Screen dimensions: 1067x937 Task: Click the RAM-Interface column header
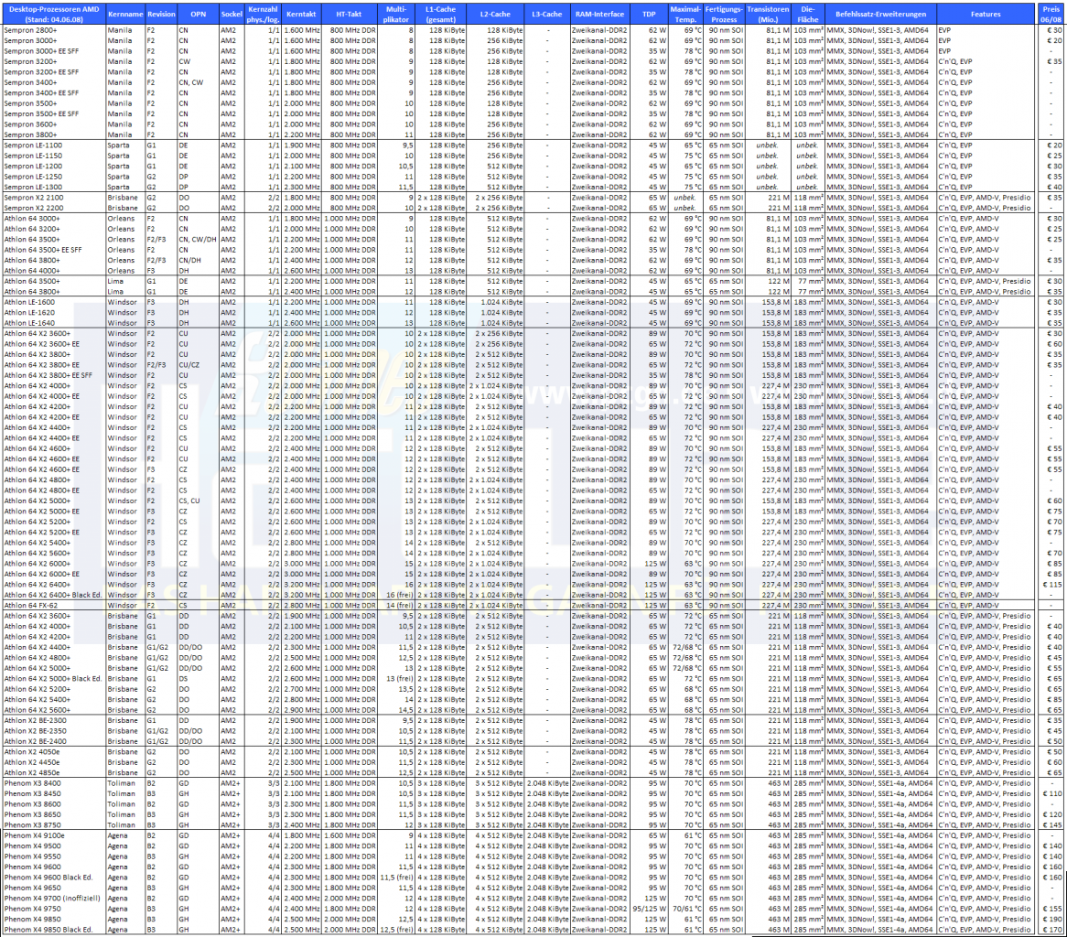[x=598, y=15]
